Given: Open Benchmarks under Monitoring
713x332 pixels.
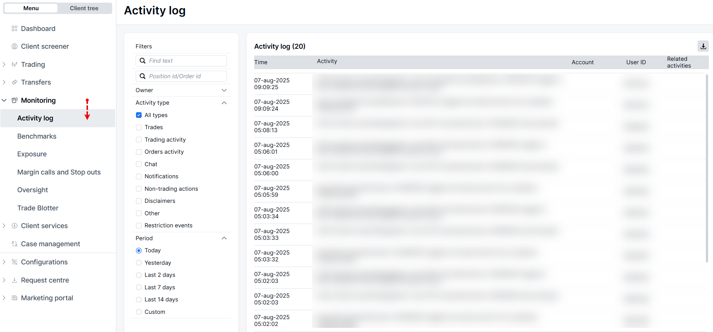Looking at the screenshot, I should (37, 136).
